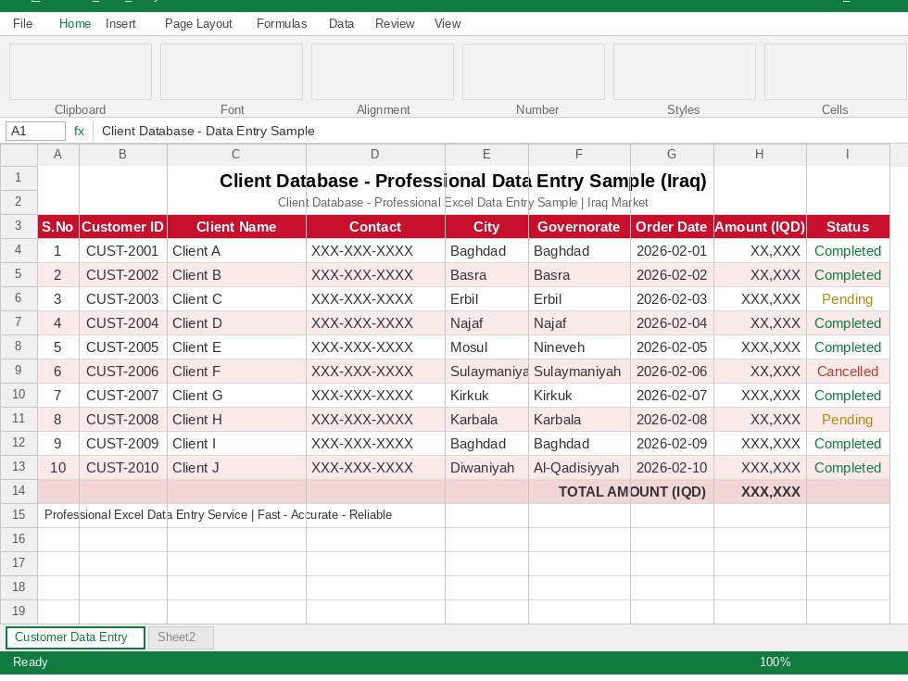
Task: Click the Client Name header cell
Action: pos(236,226)
